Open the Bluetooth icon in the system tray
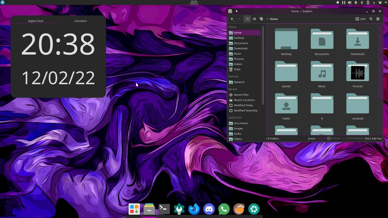 (356, 2)
